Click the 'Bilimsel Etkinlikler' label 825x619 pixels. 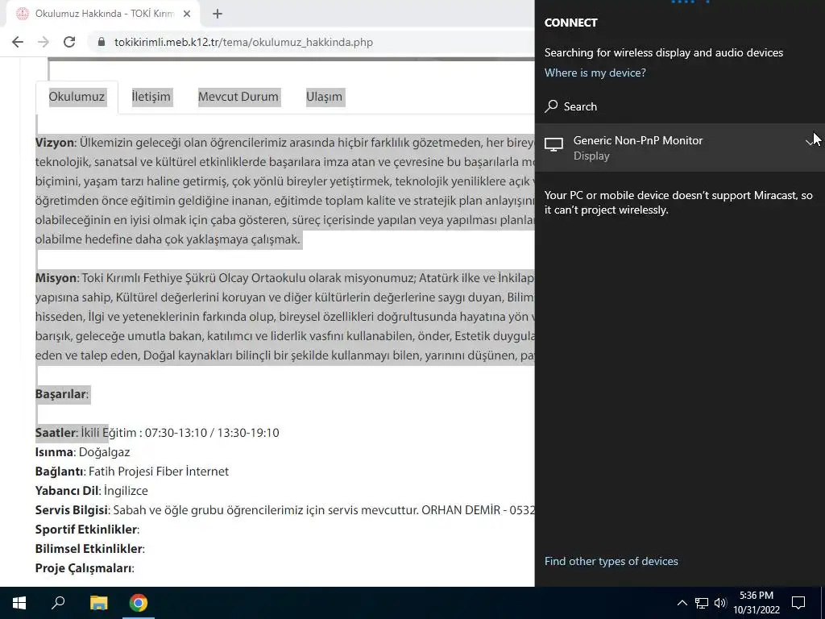(x=89, y=549)
